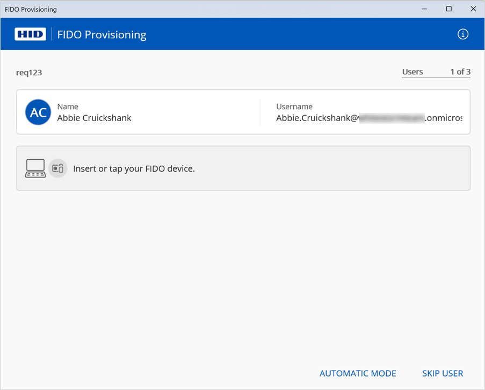The height and width of the screenshot is (390, 485).
Task: Click the 'Insert or tap your FIDO device' text
Action: pyautogui.click(x=134, y=168)
